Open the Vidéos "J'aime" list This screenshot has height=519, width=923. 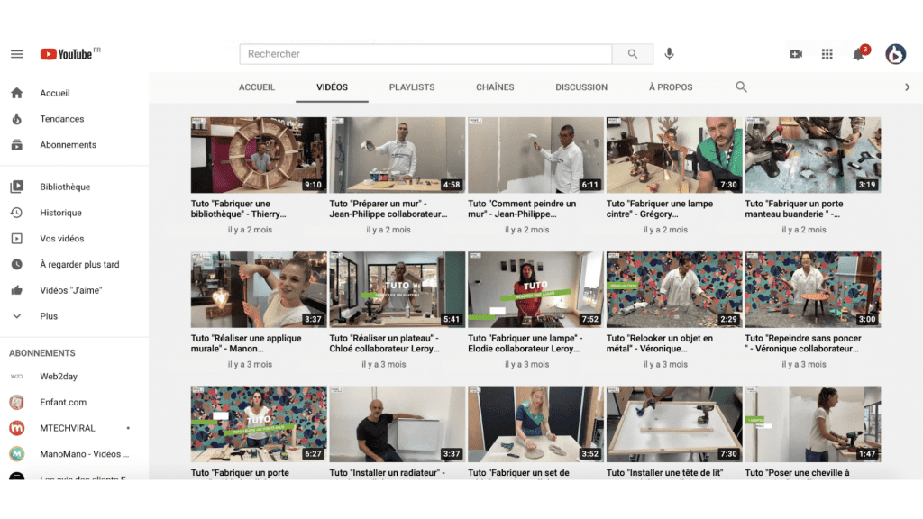click(x=70, y=290)
